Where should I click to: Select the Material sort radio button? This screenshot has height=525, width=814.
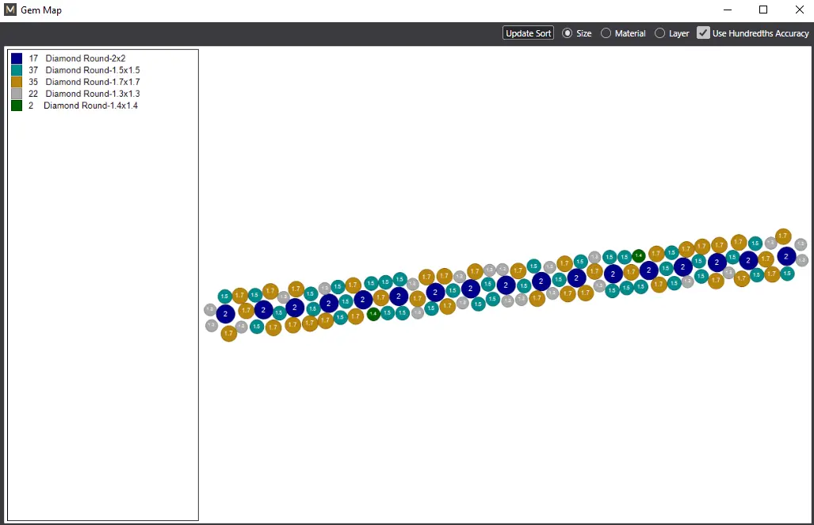point(606,33)
